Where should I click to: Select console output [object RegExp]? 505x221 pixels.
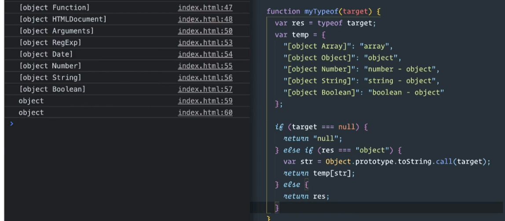tap(50, 43)
